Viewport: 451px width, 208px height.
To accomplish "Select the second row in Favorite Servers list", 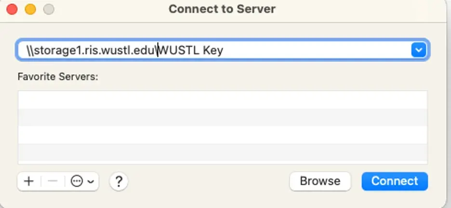I will [222, 117].
